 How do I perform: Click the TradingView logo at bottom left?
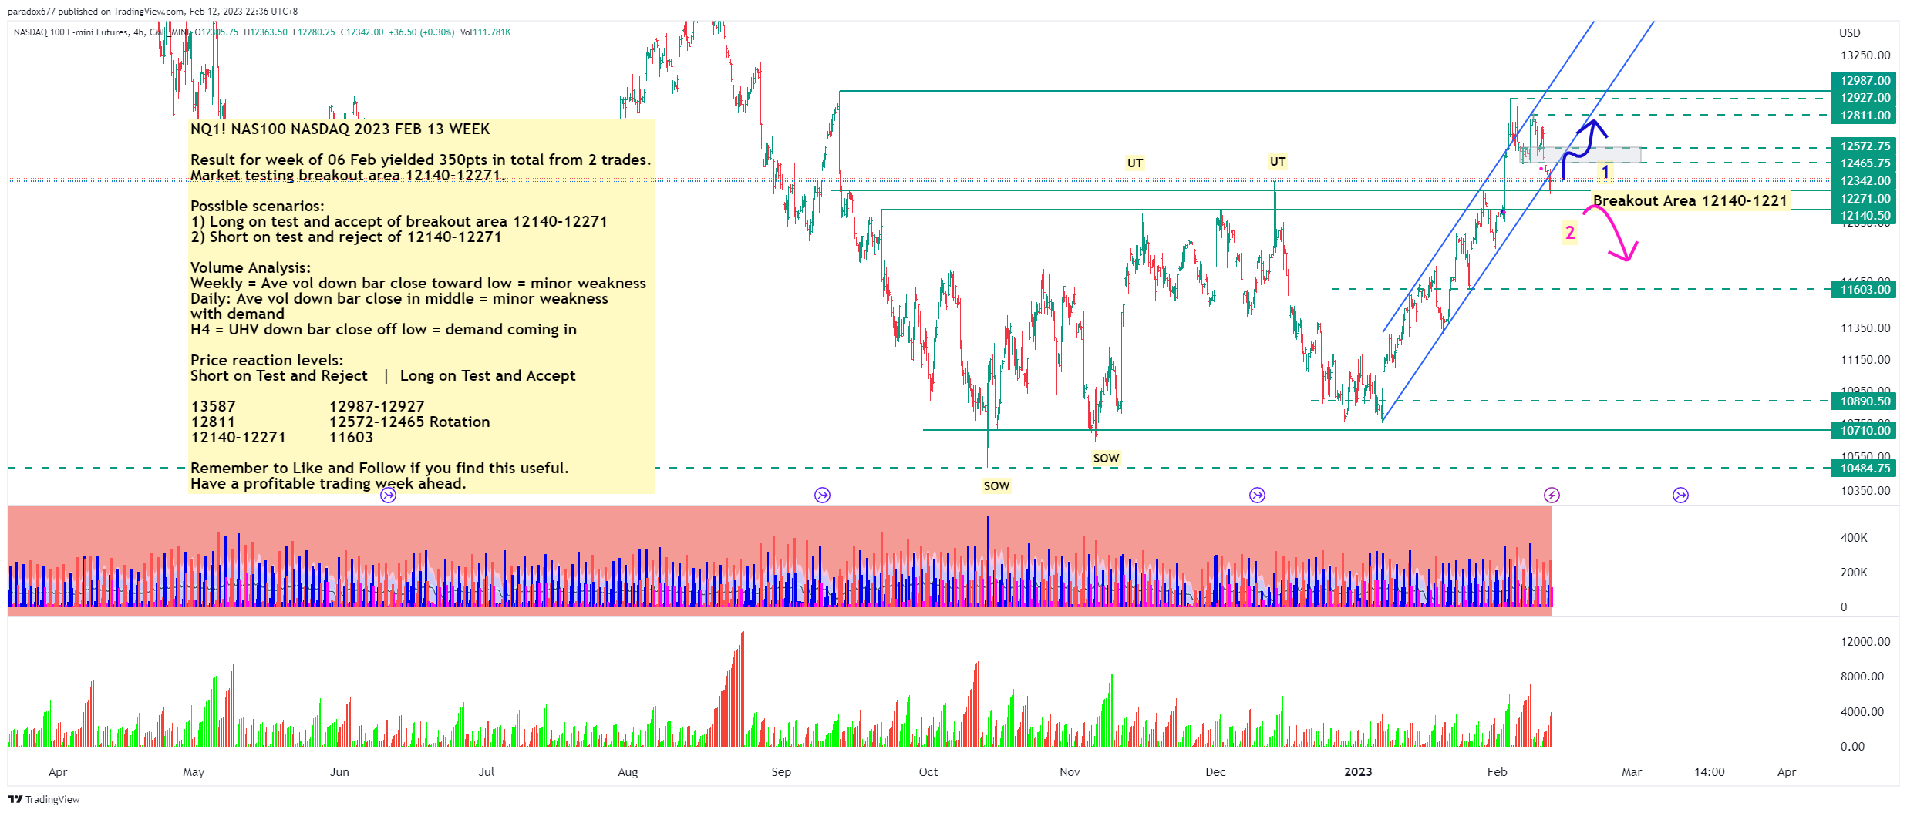coord(44,799)
